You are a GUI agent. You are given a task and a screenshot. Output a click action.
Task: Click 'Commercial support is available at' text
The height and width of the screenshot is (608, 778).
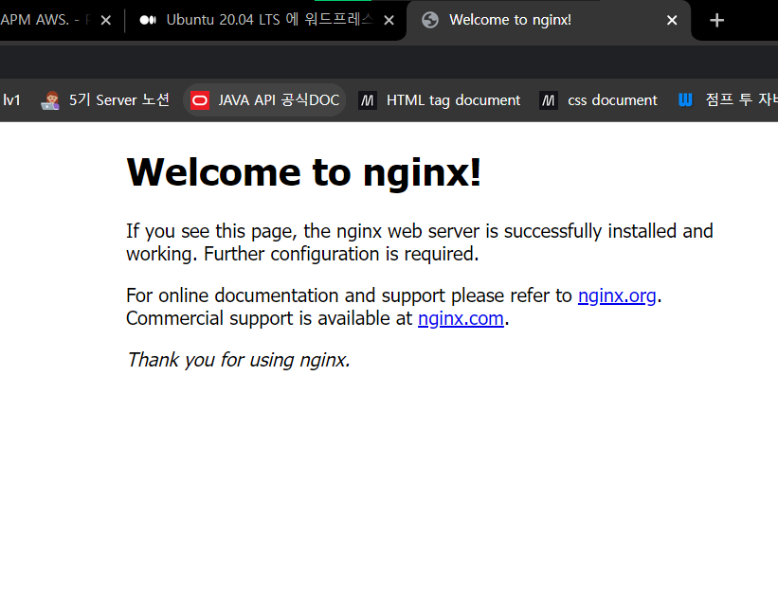[x=269, y=318]
